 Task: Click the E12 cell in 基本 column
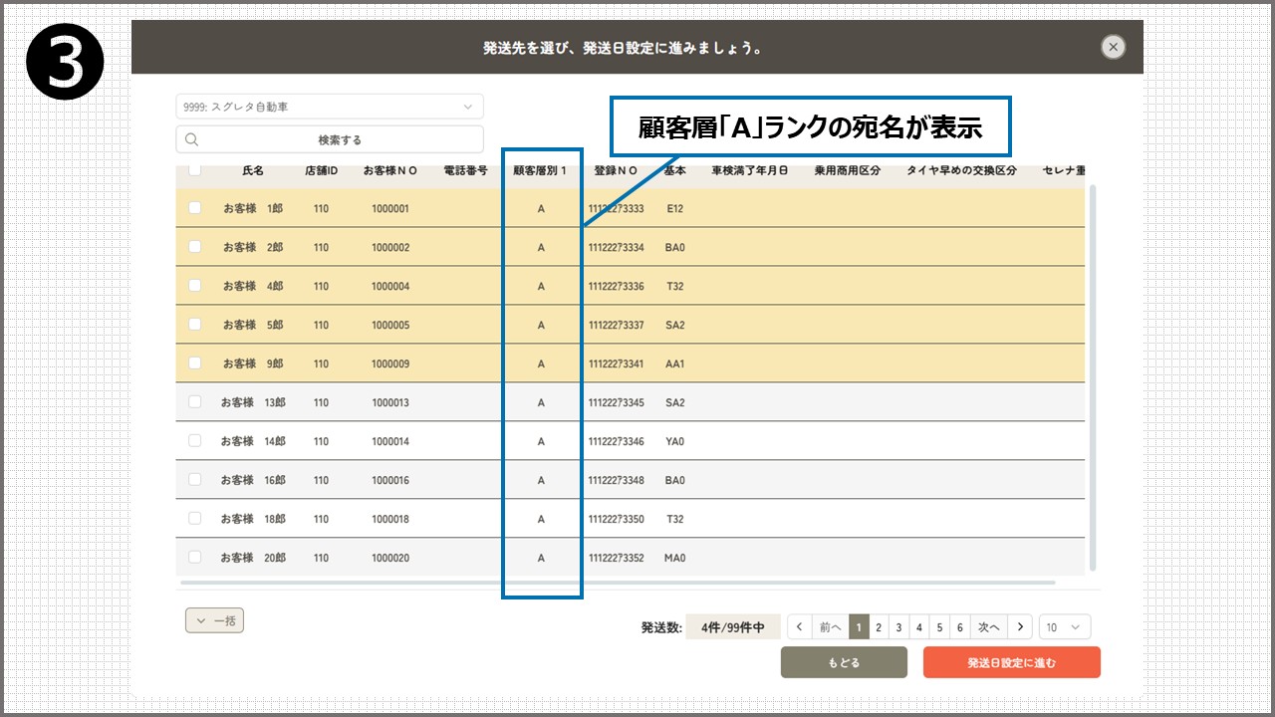click(x=675, y=208)
